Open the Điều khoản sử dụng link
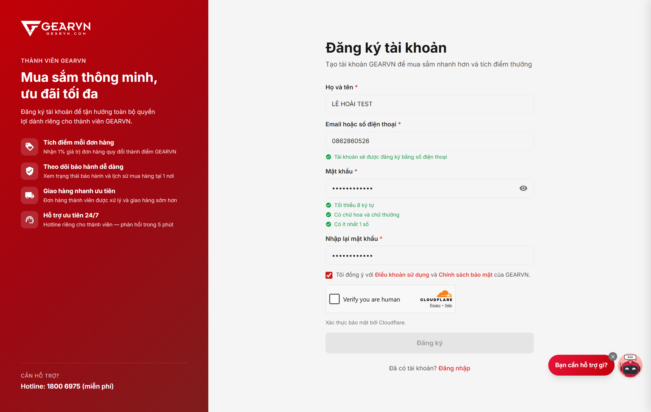The width and height of the screenshot is (651, 412). coord(402,275)
